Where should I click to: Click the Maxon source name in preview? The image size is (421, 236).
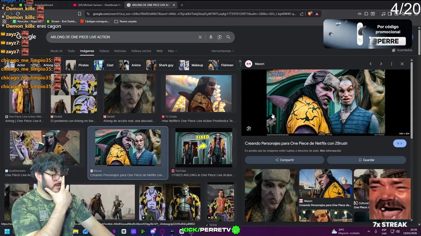pyautogui.click(x=260, y=64)
